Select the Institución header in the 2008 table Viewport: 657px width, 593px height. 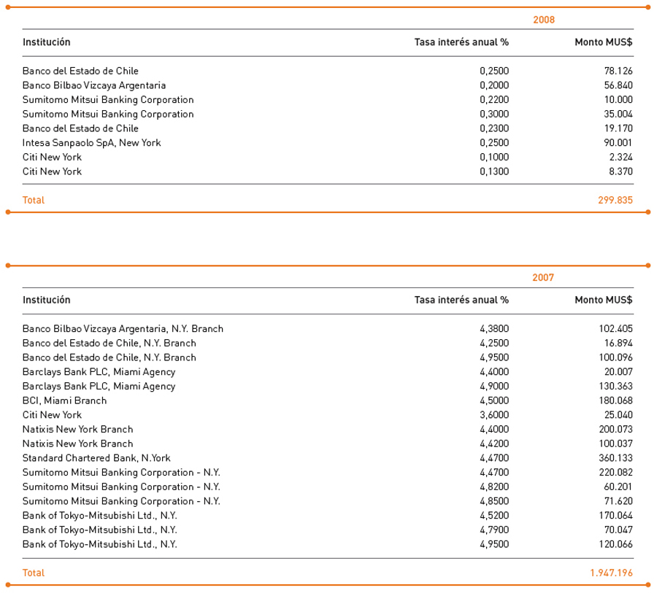(x=47, y=42)
